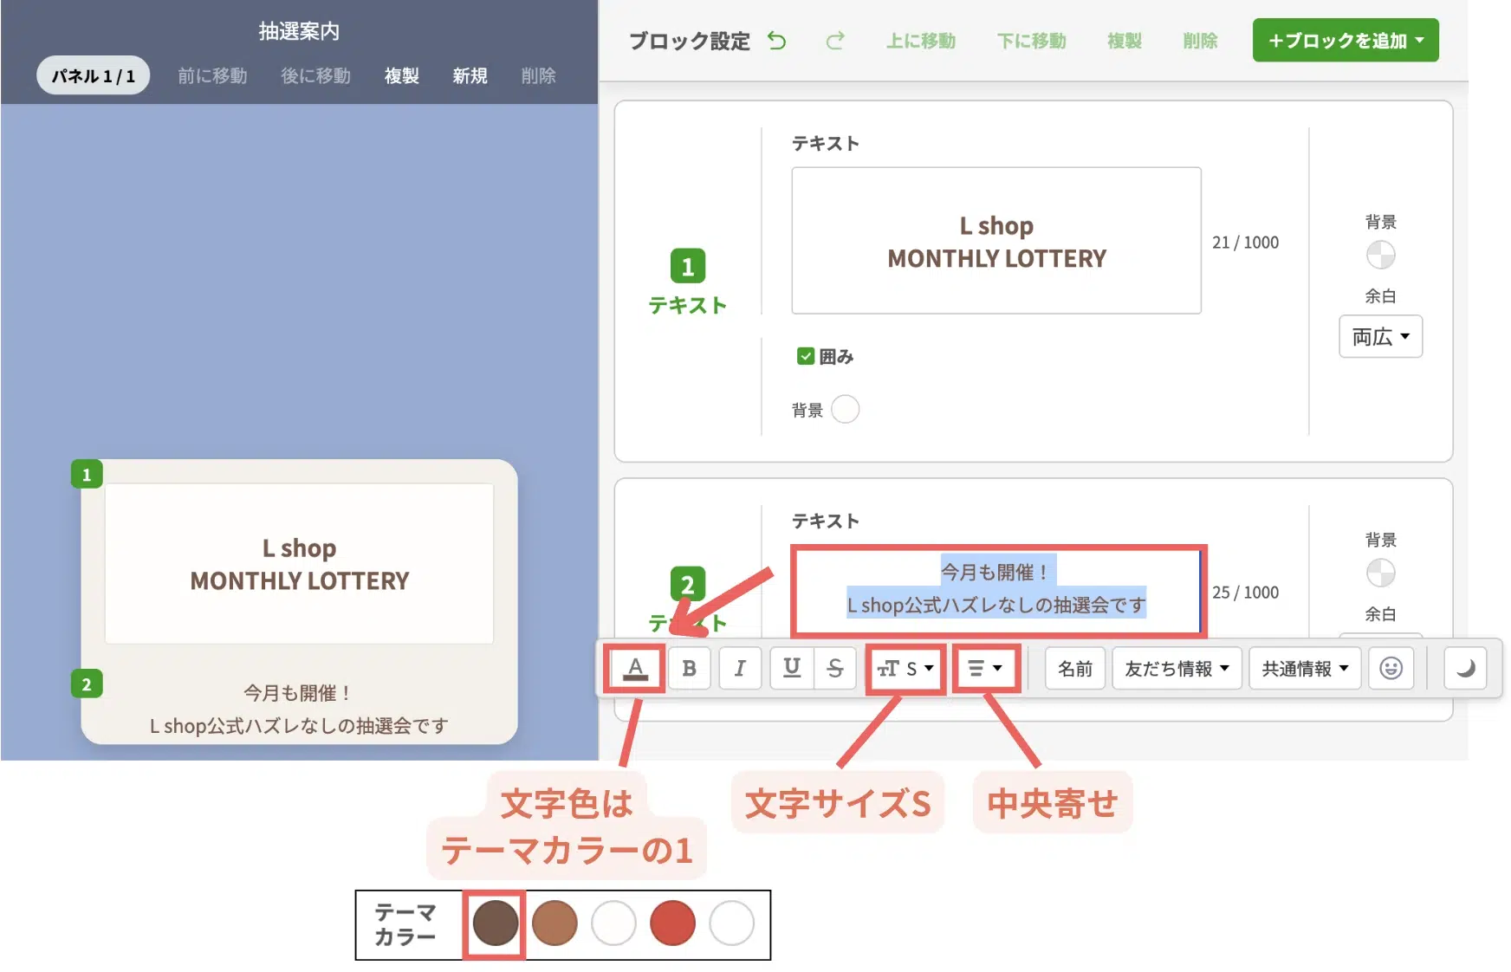Click 前に移動 in the panel bar
The image size is (1511, 972).
[212, 76]
